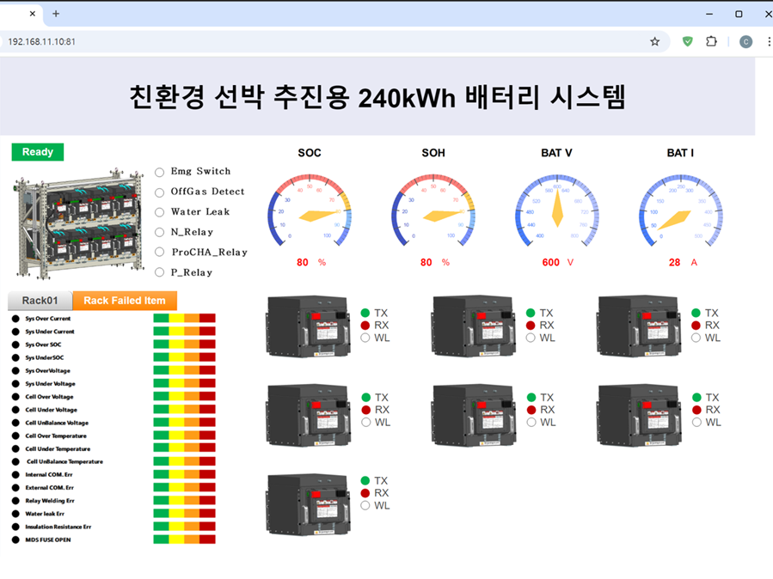Image resolution: width=773 pixels, height=579 pixels.
Task: Click the BAT I current gauge
Action: pos(680,211)
